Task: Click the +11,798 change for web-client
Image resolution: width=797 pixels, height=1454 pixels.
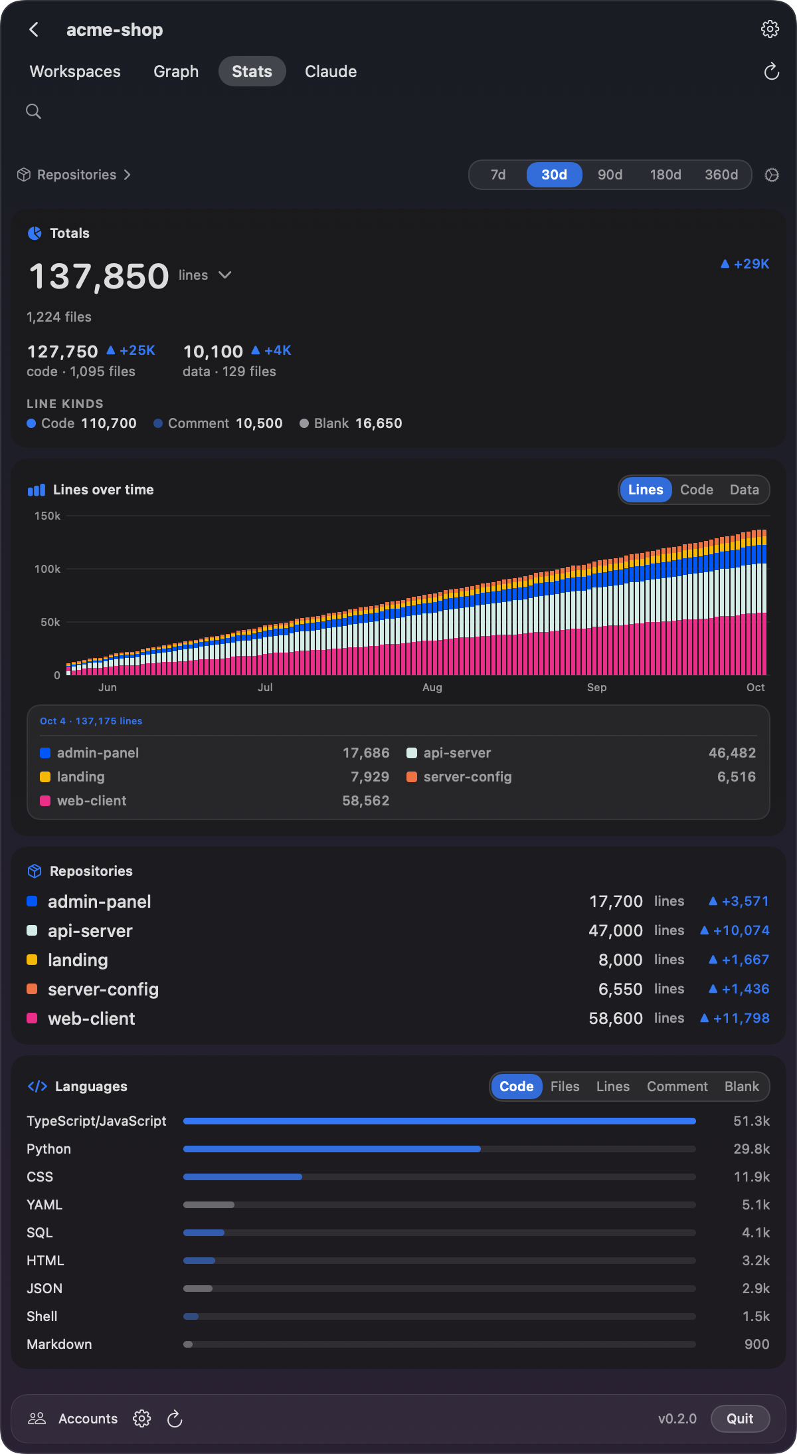Action: [x=735, y=1019]
